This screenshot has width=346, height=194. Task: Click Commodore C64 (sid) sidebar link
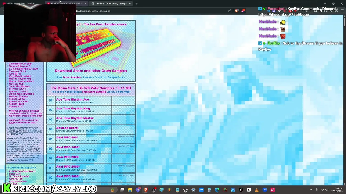click(x=20, y=64)
